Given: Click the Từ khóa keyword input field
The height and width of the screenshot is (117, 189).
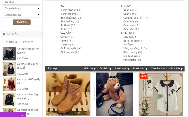Looking at the screenshot, I should coord(22,2).
